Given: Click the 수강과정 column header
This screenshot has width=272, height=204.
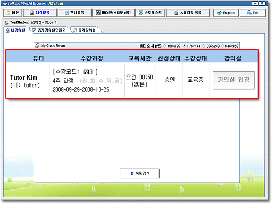Looking at the screenshot, I should 92,58.
